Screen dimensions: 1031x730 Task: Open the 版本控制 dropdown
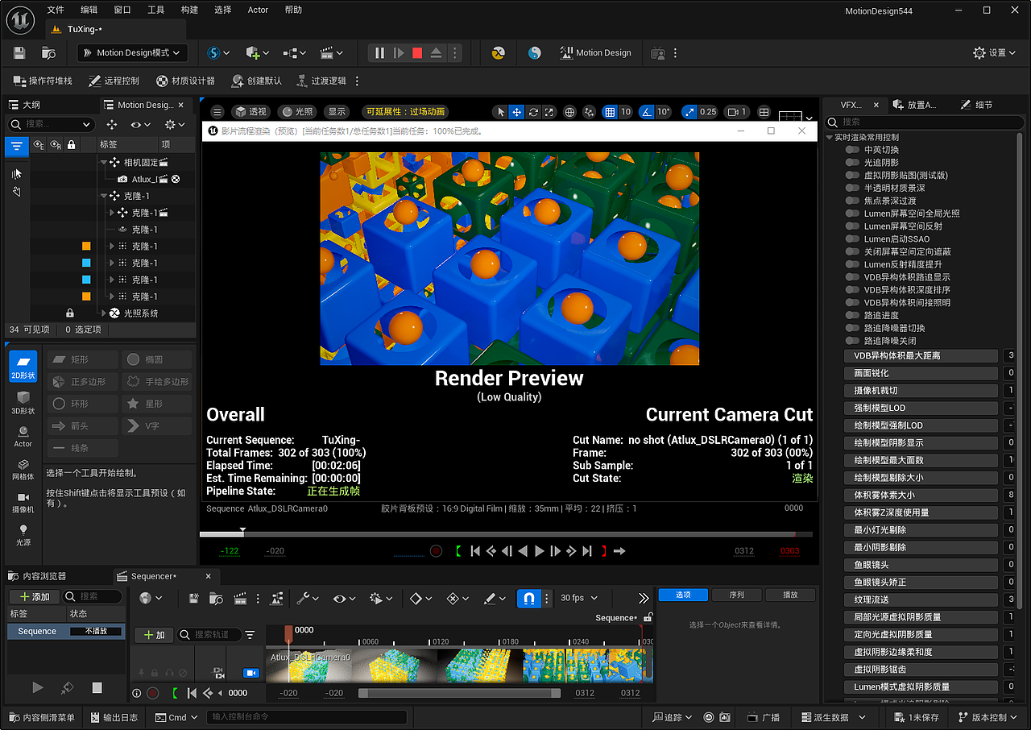tap(989, 717)
